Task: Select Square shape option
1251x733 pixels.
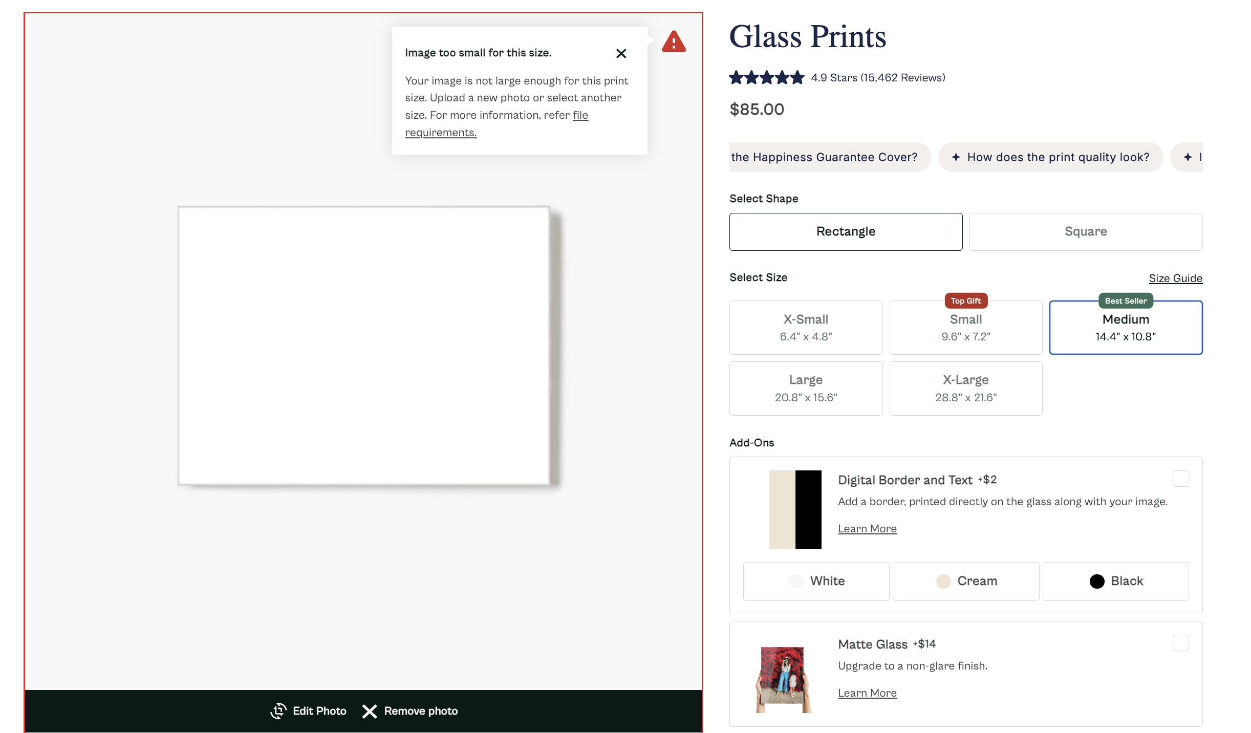Action: tap(1085, 232)
